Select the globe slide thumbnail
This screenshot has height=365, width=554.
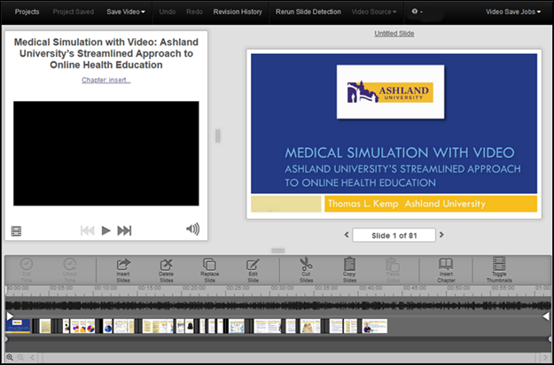108,326
